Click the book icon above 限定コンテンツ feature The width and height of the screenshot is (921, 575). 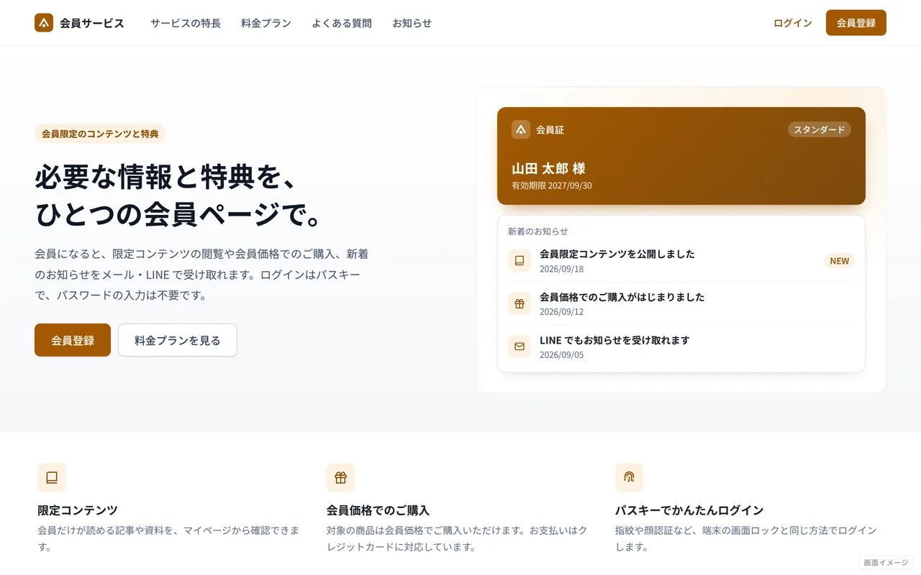(x=52, y=477)
